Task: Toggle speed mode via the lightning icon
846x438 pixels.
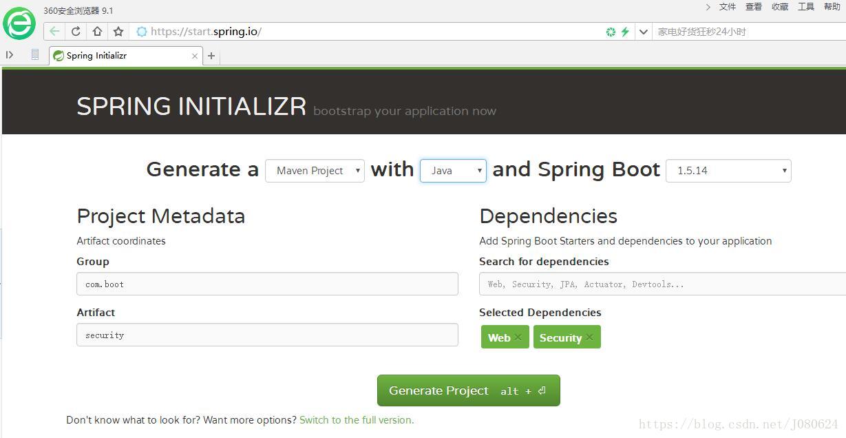Action: (x=624, y=31)
